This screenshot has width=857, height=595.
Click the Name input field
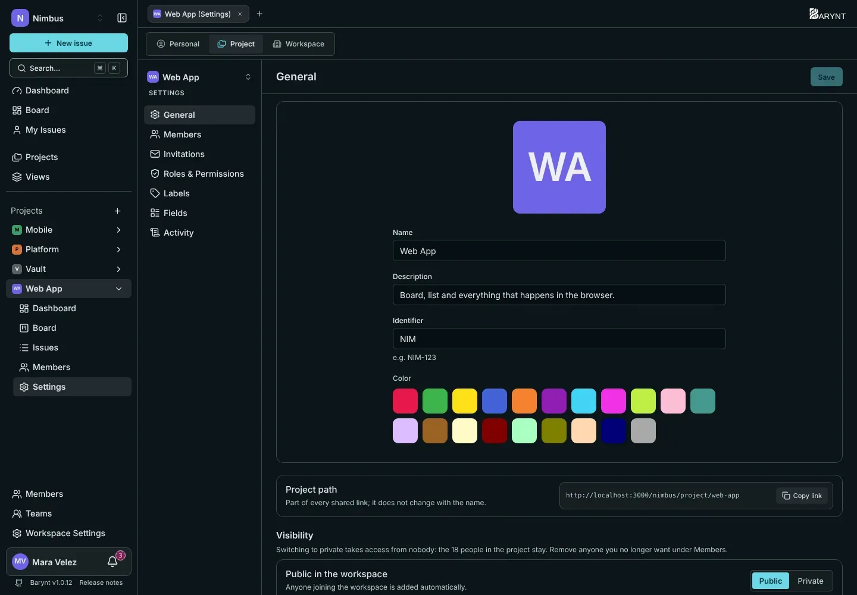coord(559,250)
